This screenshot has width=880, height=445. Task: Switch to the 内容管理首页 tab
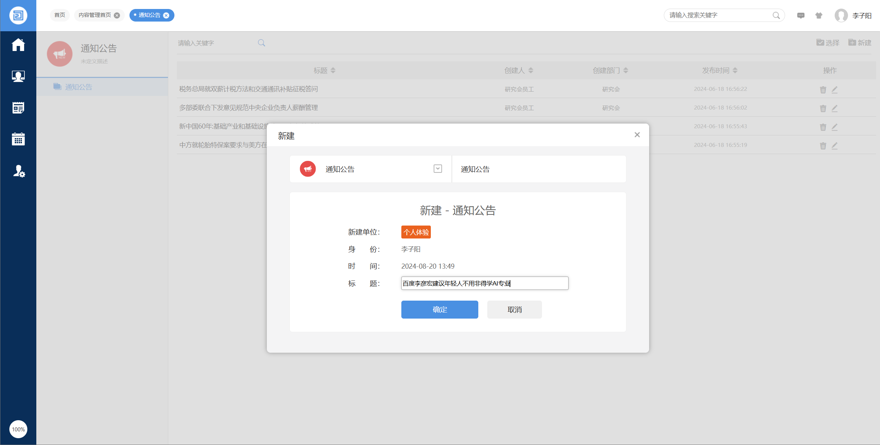point(95,15)
